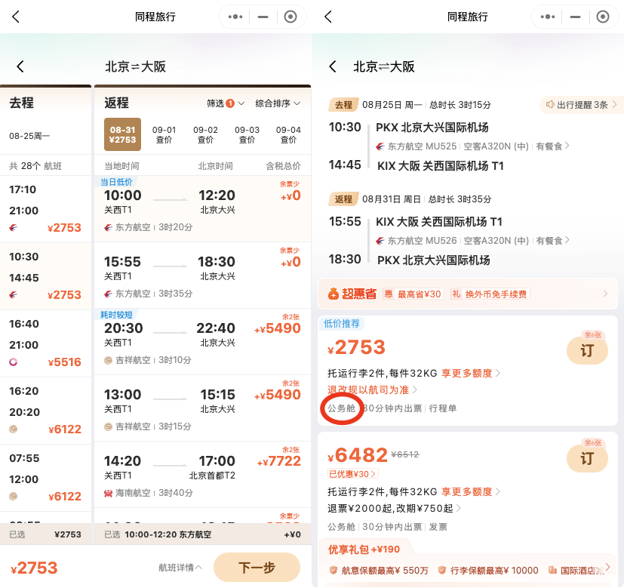Select the 09-01 查价 date tab
Screen dimensions: 624x588
coord(164,134)
